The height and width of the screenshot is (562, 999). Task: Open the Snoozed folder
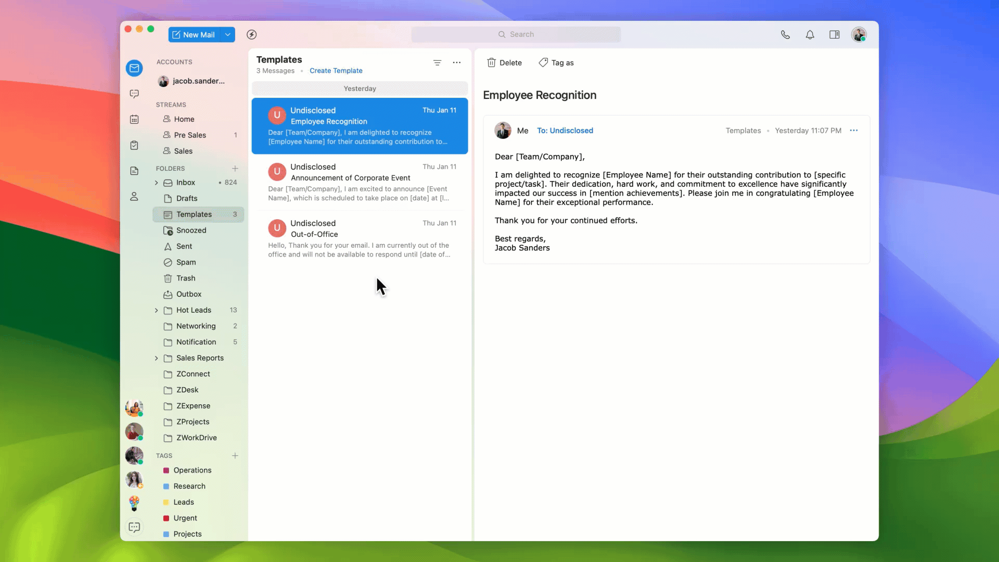coord(191,230)
